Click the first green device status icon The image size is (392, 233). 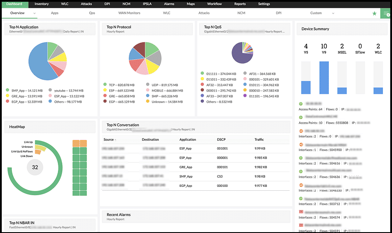(301, 104)
